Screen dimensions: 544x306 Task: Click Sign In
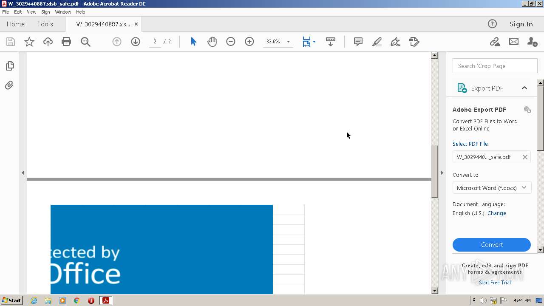click(x=521, y=24)
